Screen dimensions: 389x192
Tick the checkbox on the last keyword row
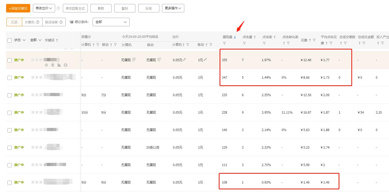point(10,182)
